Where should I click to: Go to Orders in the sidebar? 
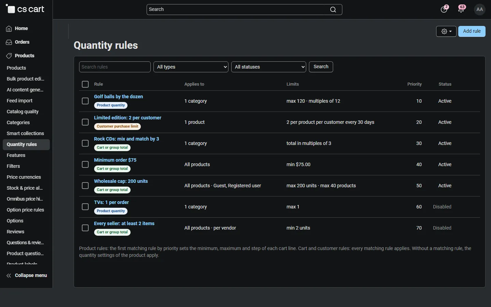[22, 42]
